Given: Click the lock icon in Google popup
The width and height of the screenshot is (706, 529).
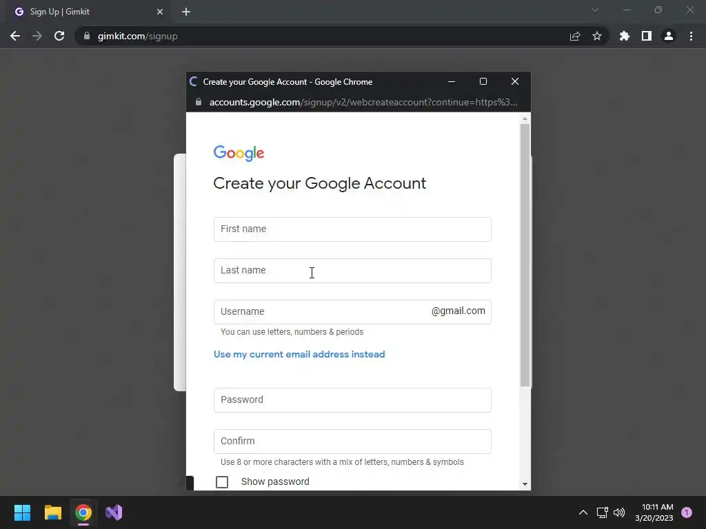Looking at the screenshot, I should 198,102.
